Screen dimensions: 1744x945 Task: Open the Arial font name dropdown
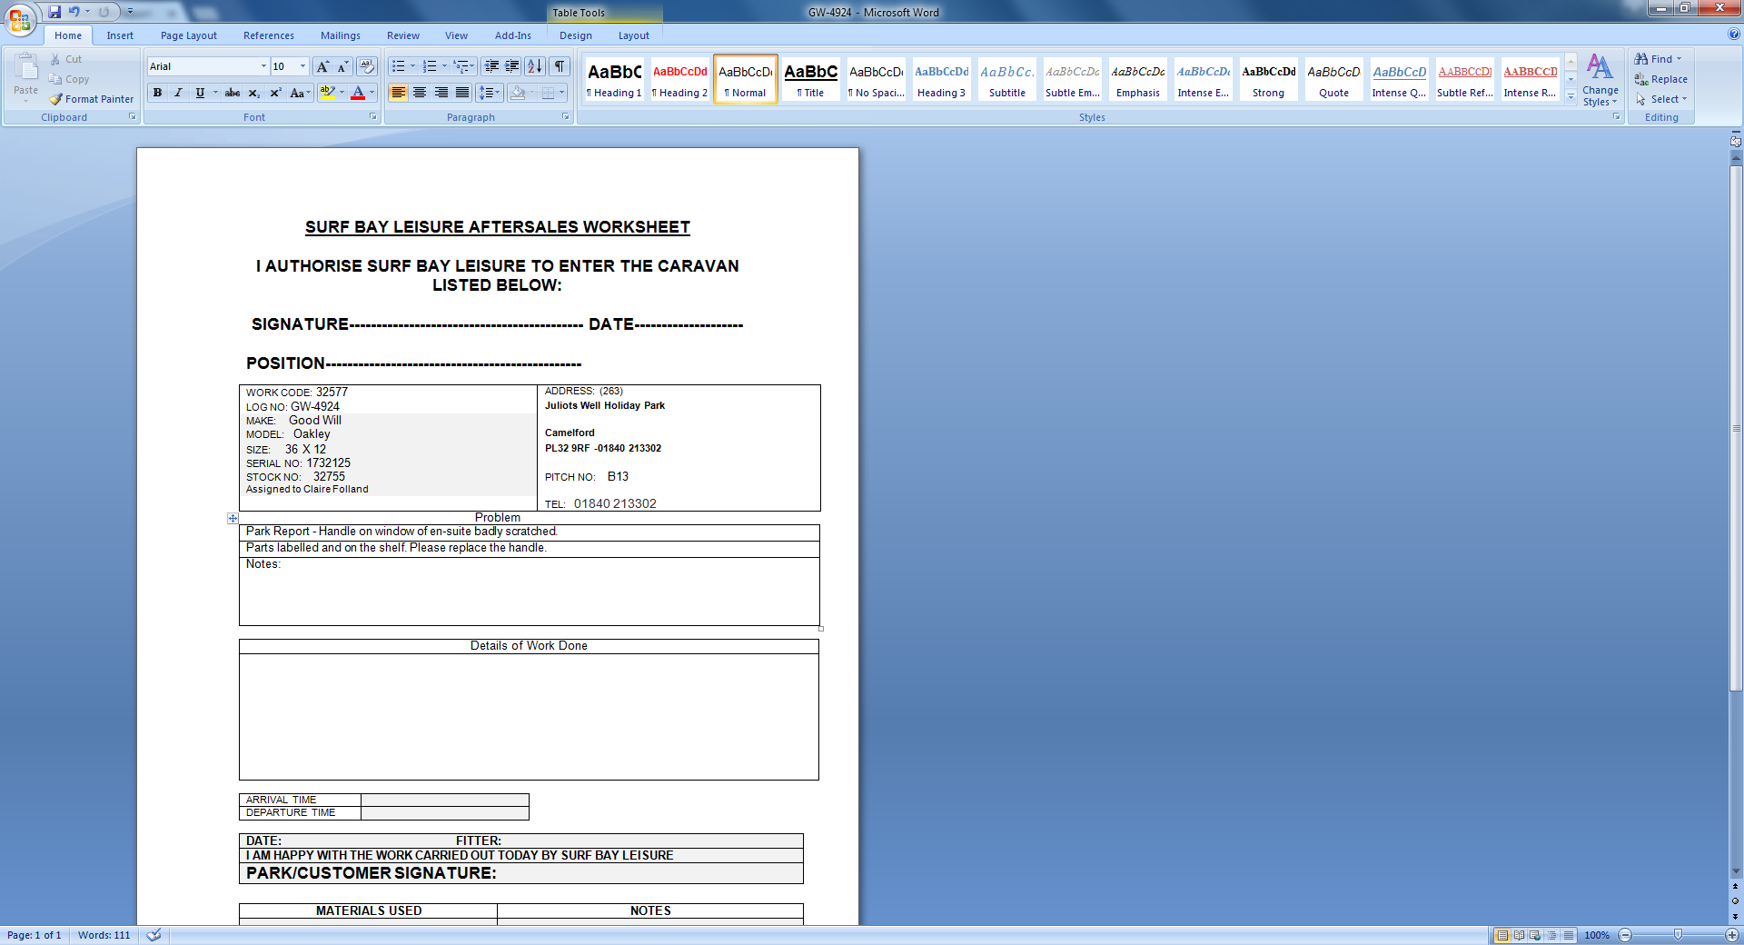click(x=263, y=66)
